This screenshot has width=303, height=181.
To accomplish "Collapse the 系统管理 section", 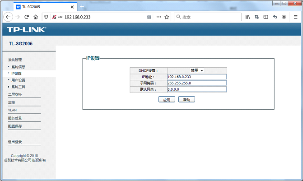I will point(15,60).
